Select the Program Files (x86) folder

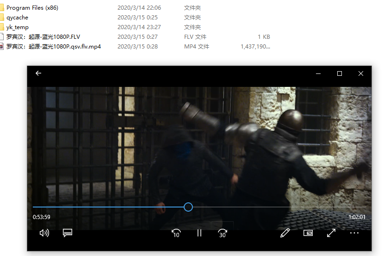pyautogui.click(x=32, y=8)
